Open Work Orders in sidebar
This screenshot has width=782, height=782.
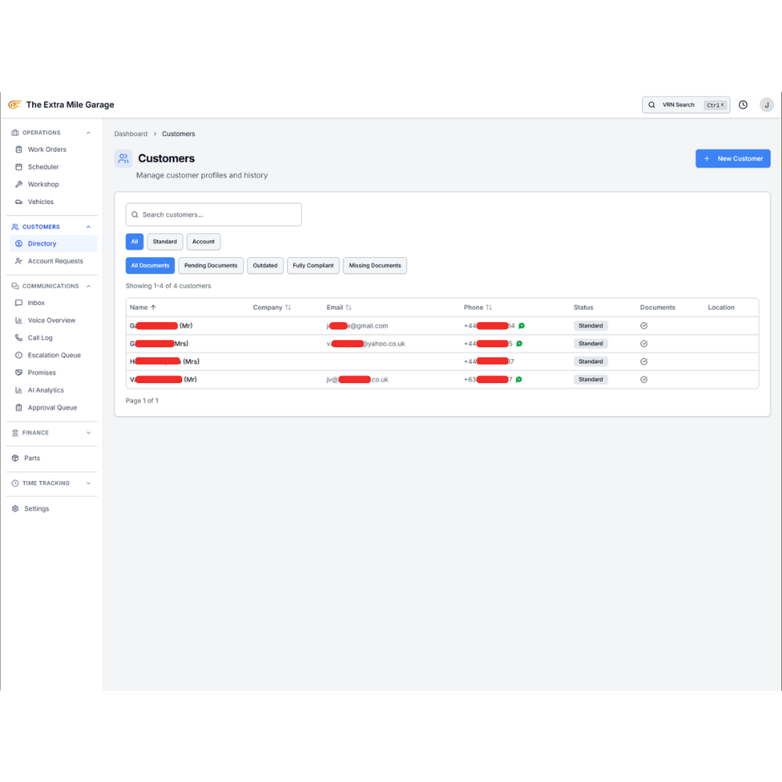click(x=47, y=149)
